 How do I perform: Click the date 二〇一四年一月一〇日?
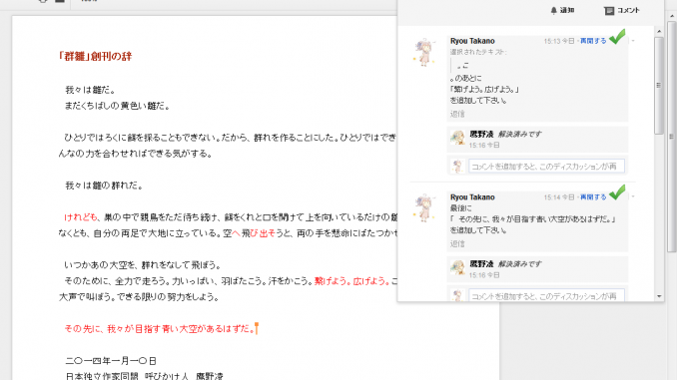(x=111, y=361)
